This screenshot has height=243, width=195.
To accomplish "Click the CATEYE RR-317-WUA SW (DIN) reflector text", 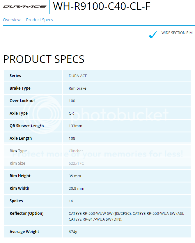I will coord(95,219).
